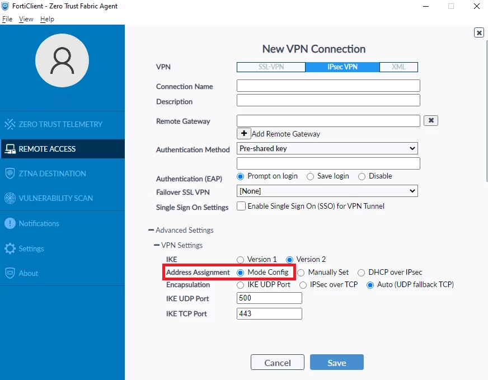
Task: Select Save login radio button
Action: click(310, 176)
